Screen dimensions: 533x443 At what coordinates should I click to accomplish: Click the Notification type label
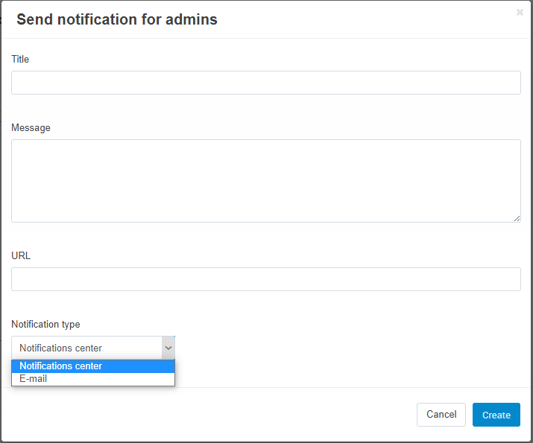pyautogui.click(x=45, y=324)
